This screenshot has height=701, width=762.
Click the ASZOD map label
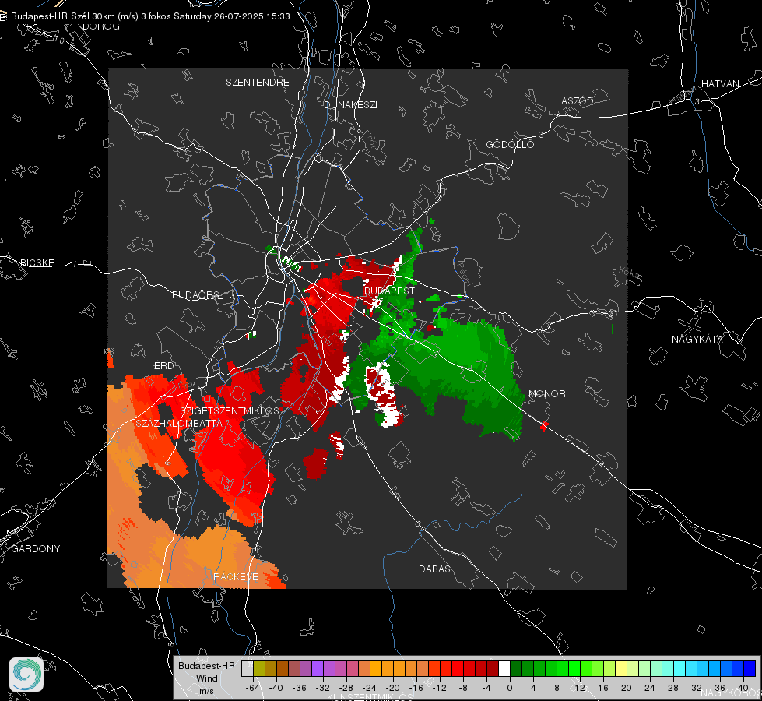pyautogui.click(x=578, y=100)
